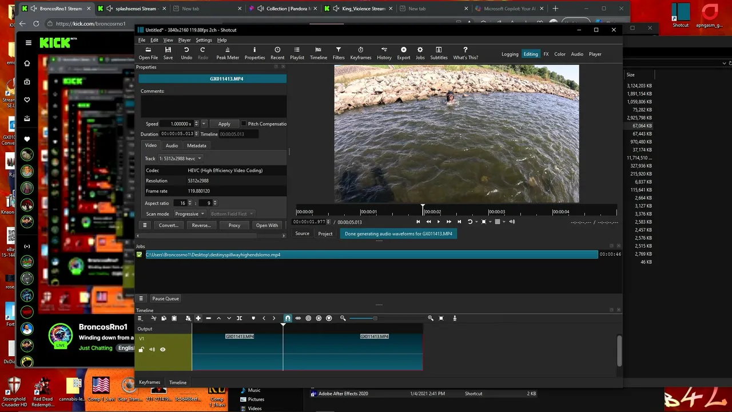Add a timeline marker

tap(253, 318)
